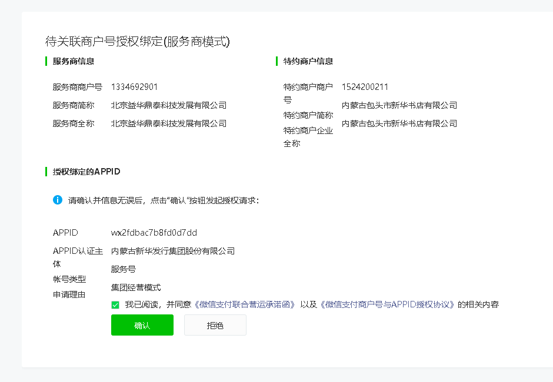Click the green 确认 button
Viewport: 553px width, 382px height.
[x=142, y=325]
